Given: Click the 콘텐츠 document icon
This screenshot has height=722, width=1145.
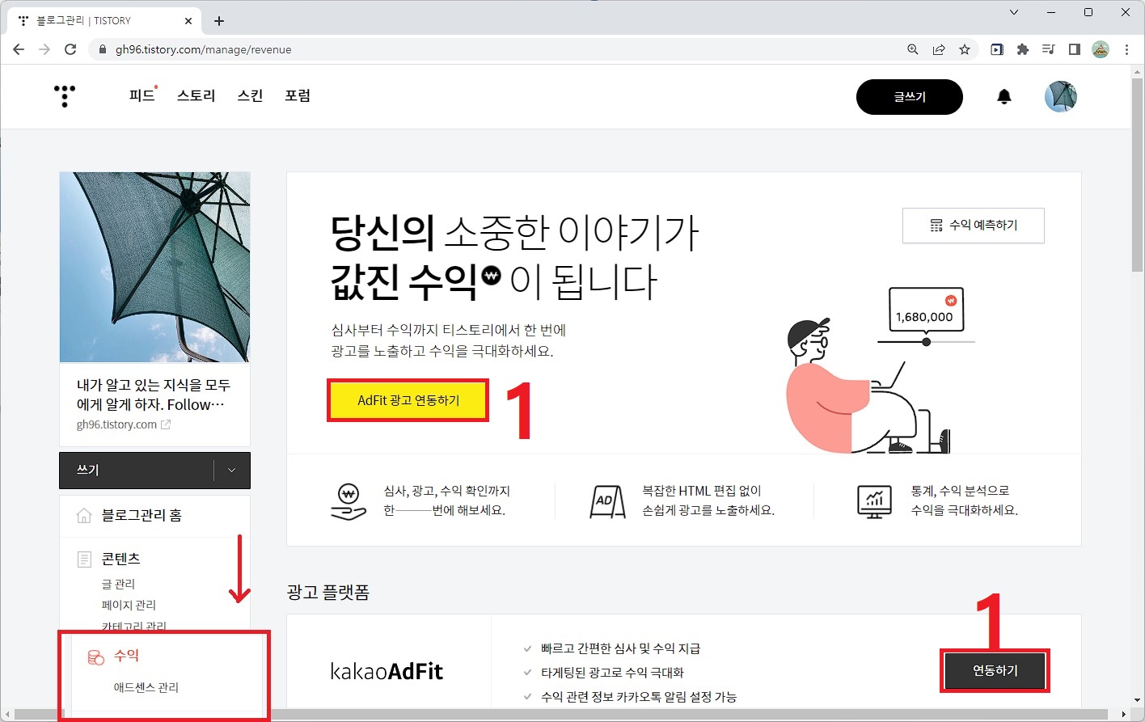Looking at the screenshot, I should 84,559.
